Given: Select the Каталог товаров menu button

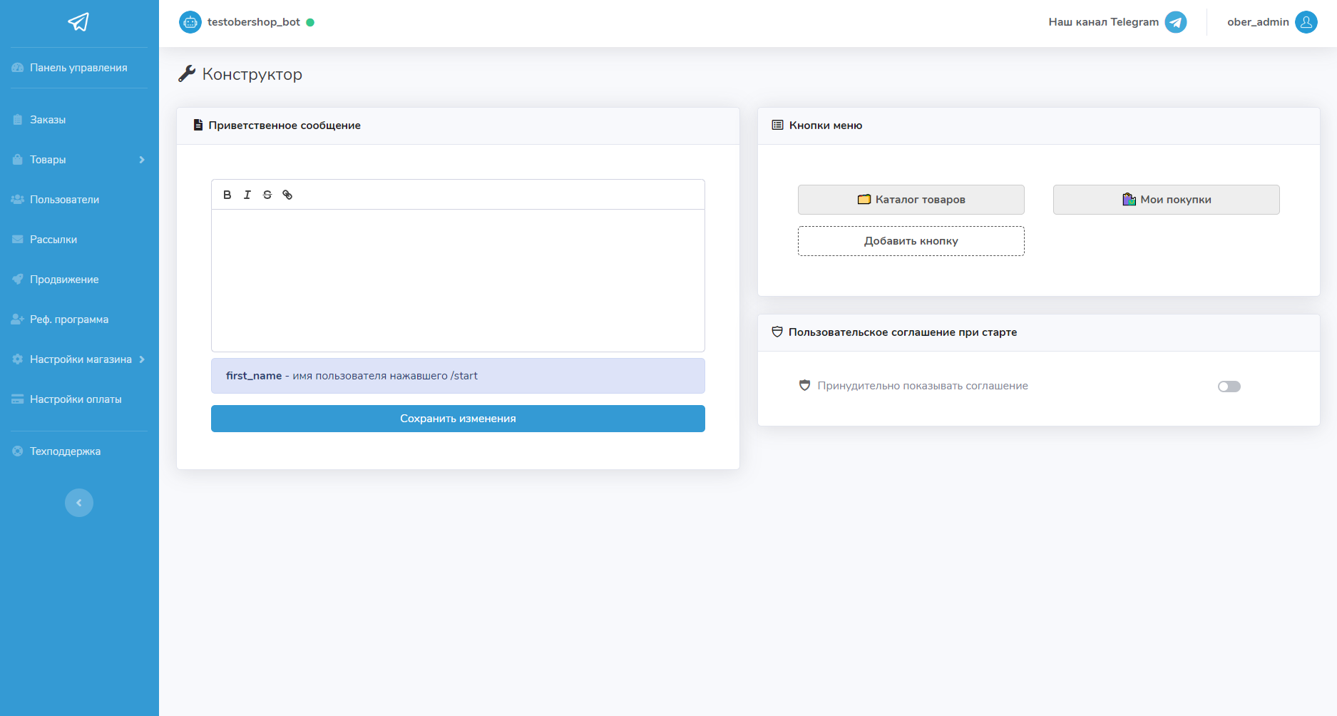Looking at the screenshot, I should [x=911, y=200].
